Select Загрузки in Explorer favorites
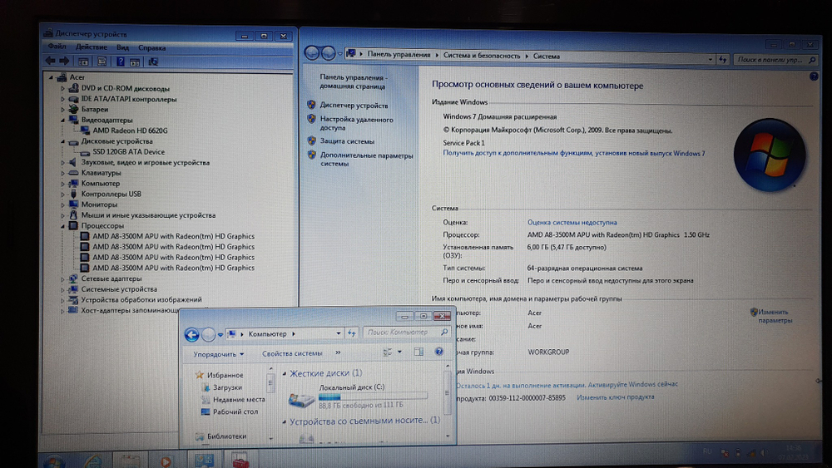 pyautogui.click(x=227, y=387)
